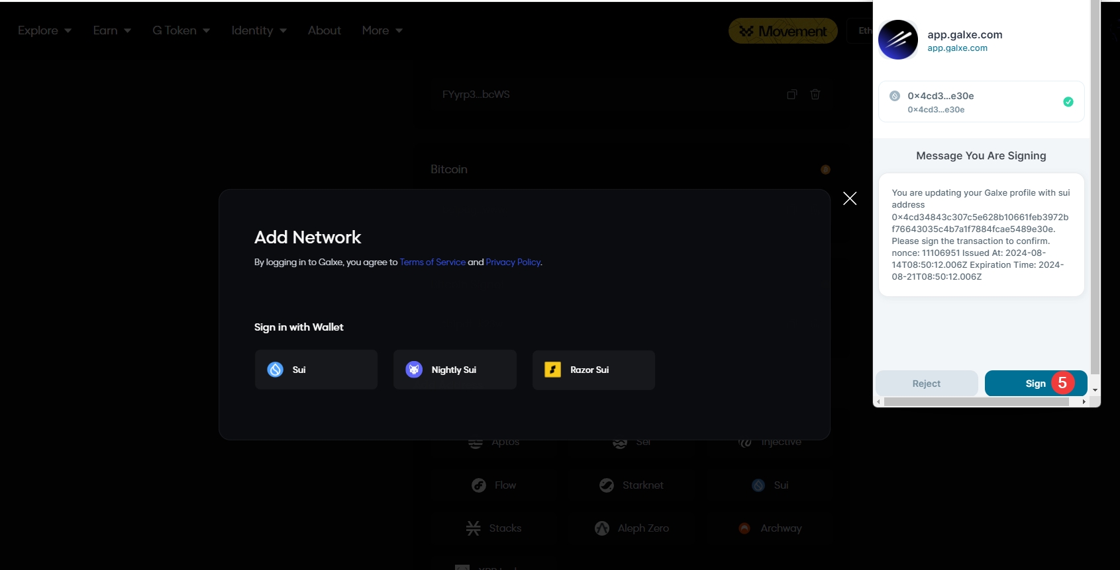Click the Nightly Sui fox icon

[414, 370]
